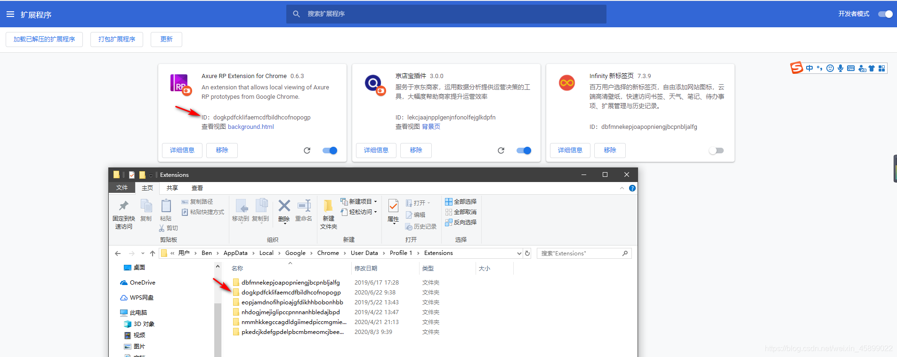Open the 轻松访问 dropdown
This screenshot has width=897, height=357.
[x=359, y=212]
